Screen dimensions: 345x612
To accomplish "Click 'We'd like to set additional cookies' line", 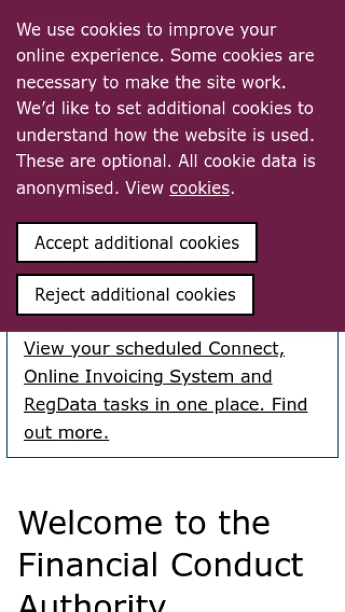I will (164, 108).
